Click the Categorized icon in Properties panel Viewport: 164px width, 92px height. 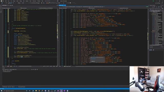(150, 50)
